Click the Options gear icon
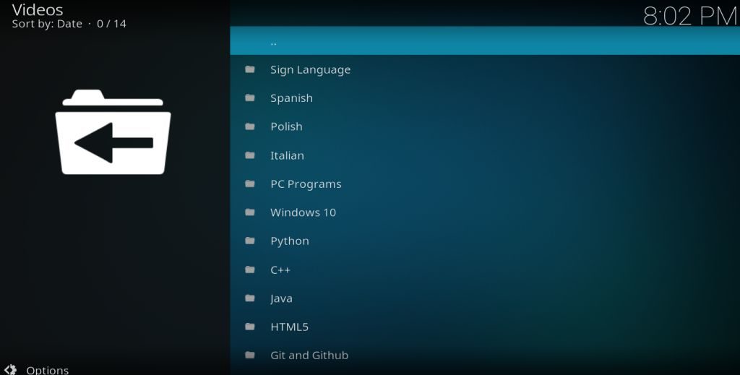Viewport: 740px width, 375px height. coord(10,369)
